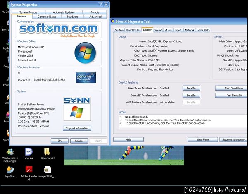Click the Product ID number text
Viewport: 248px width, 194px height.
click(x=49, y=80)
